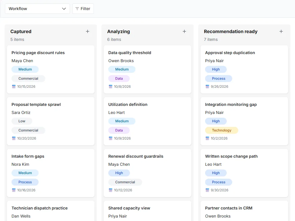Screen dimensions: 295x221
Task: Click Recommendation ready column heading
Action: 231,32
